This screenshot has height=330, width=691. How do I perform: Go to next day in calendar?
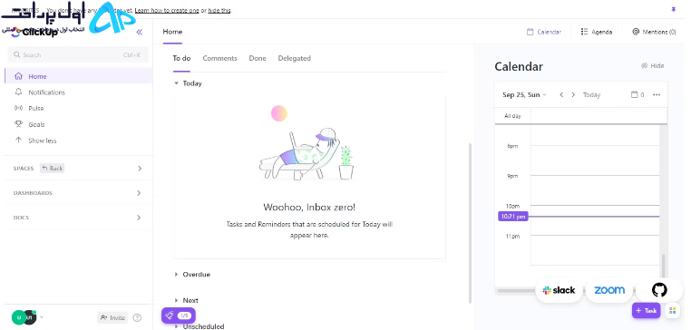click(x=573, y=94)
